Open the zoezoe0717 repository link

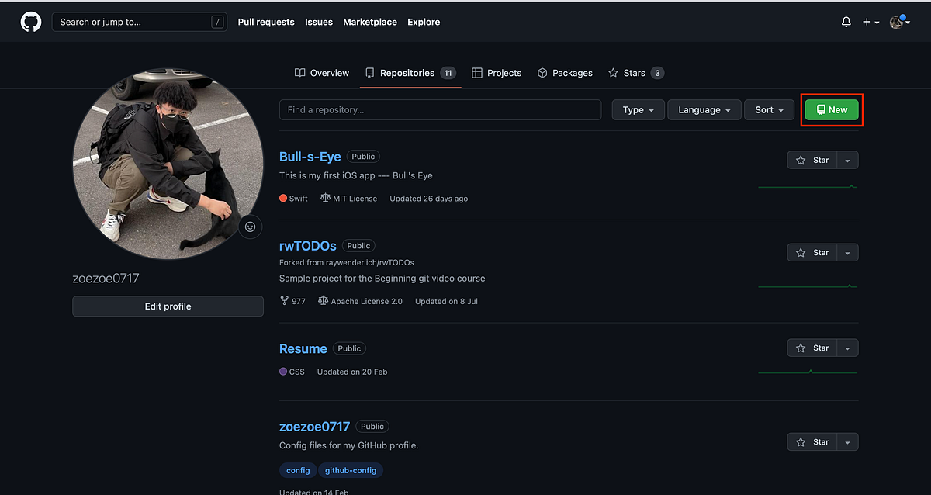(314, 426)
